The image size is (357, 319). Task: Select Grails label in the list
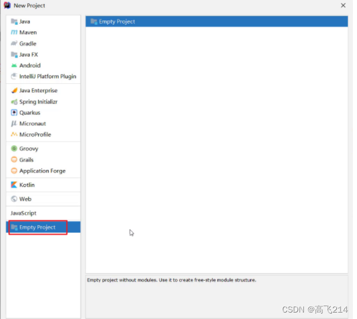[27, 159]
